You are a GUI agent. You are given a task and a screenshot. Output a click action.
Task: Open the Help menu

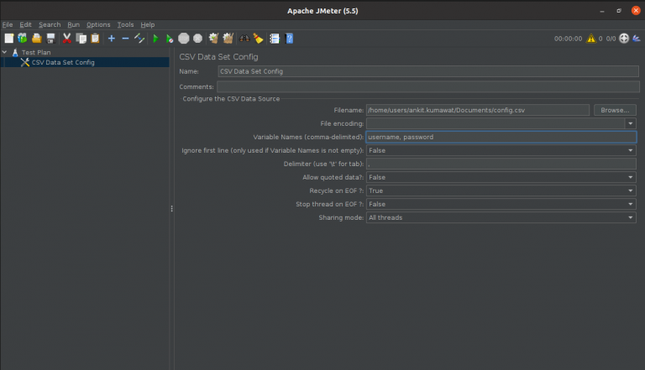[148, 24]
